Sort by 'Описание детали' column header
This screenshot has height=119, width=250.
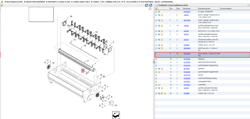pyautogui.click(x=209, y=8)
